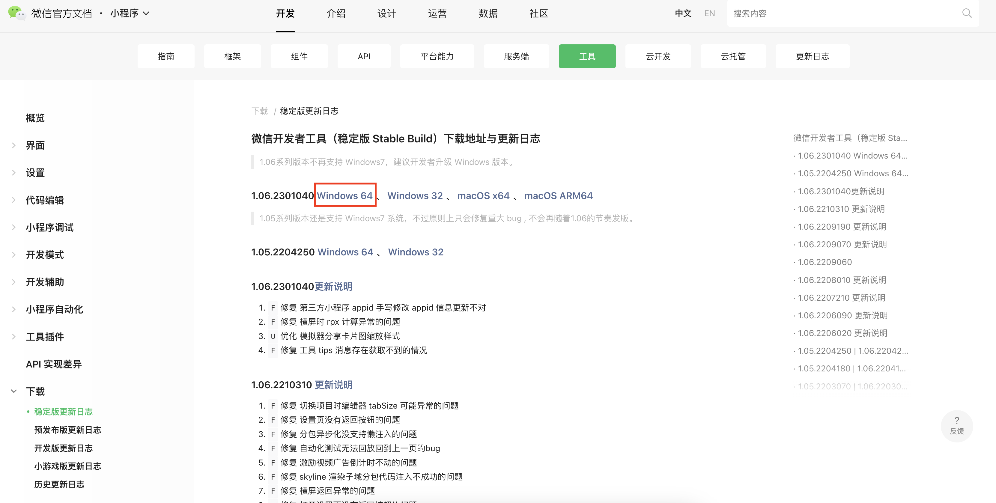
Task: Click 下载 breadcrumb link
Action: 259,111
